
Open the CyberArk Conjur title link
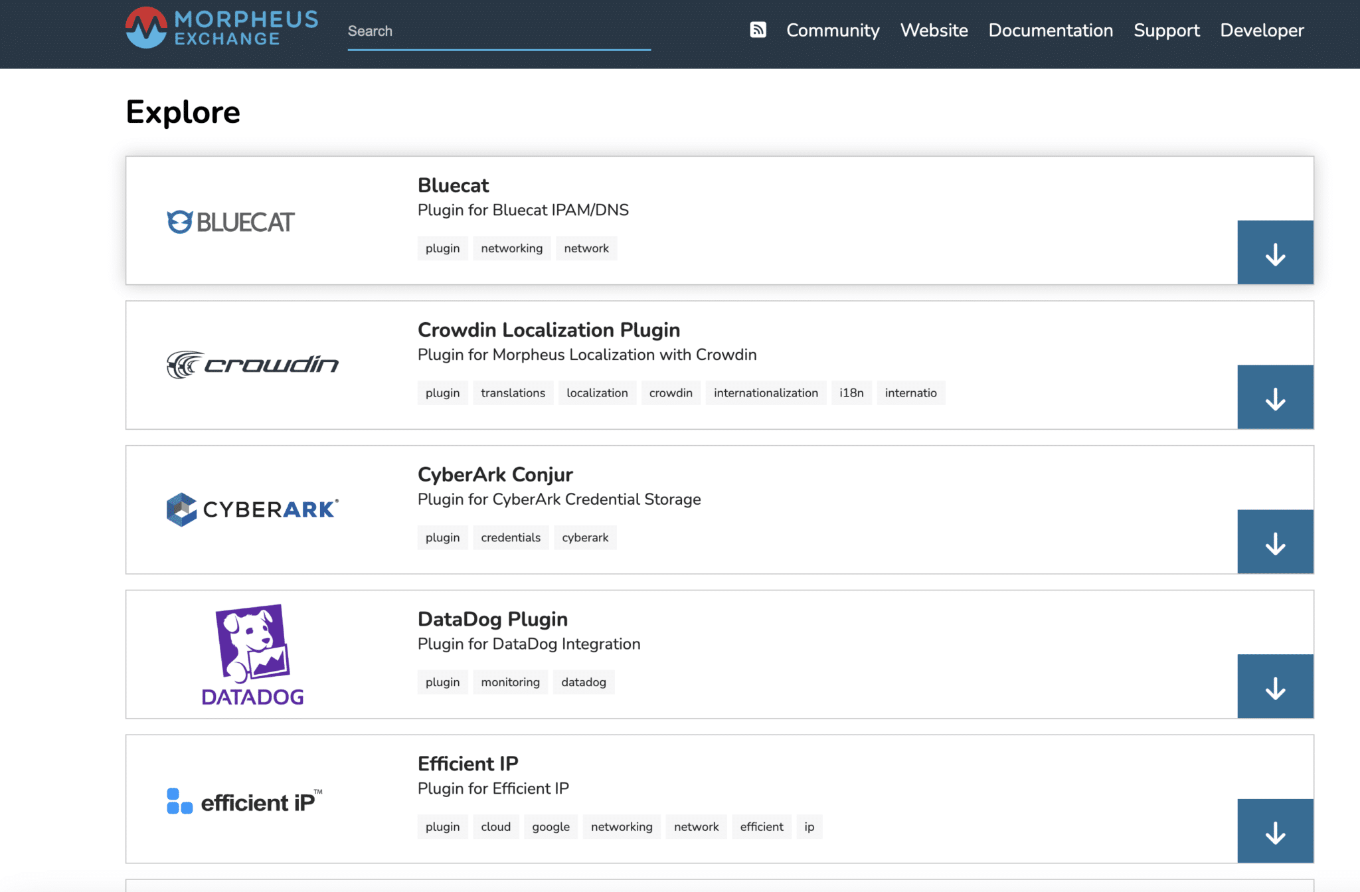pos(495,474)
